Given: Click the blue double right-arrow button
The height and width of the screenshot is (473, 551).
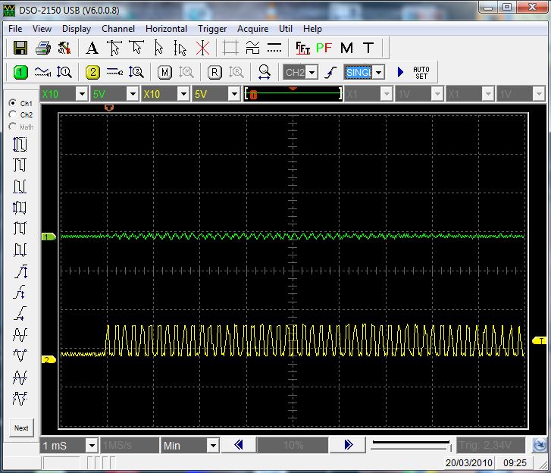Looking at the screenshot, I should click(x=348, y=446).
